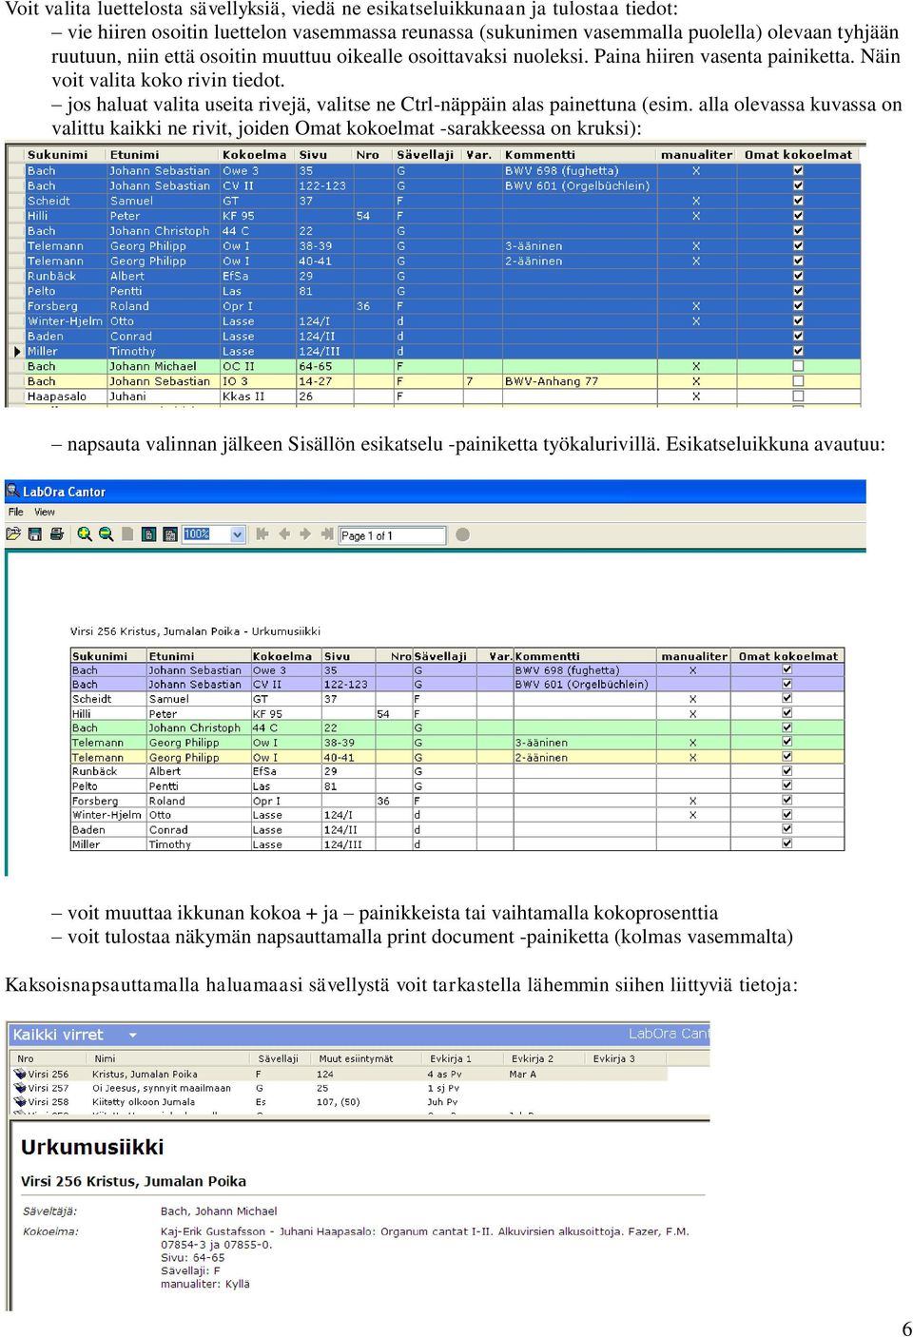Save the preview using the floppy disk icon

(35, 534)
